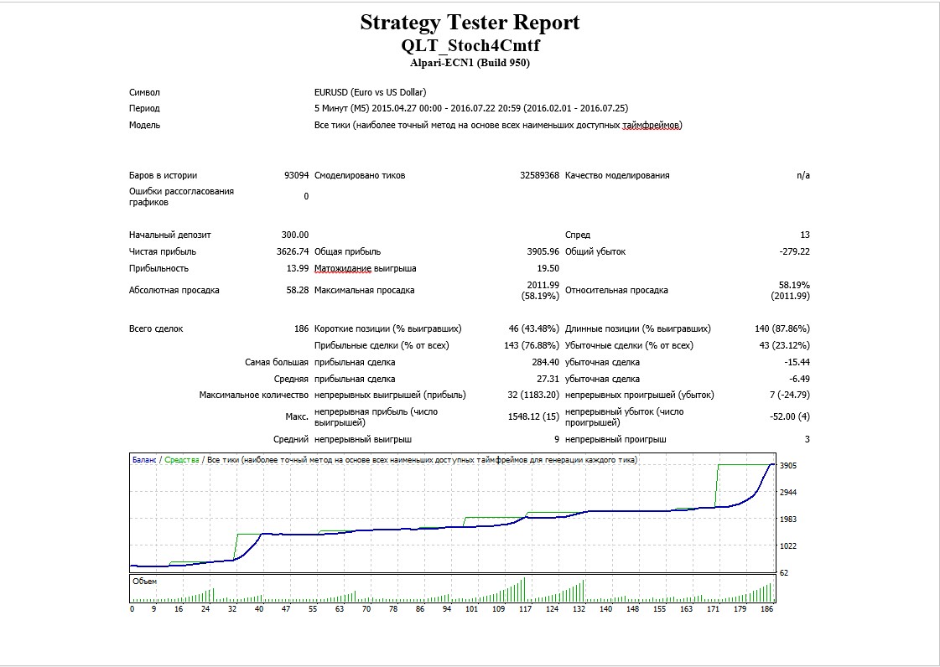Select largest profit trade value '284.40'
Viewport: 940px width, 667px height.
click(x=546, y=362)
